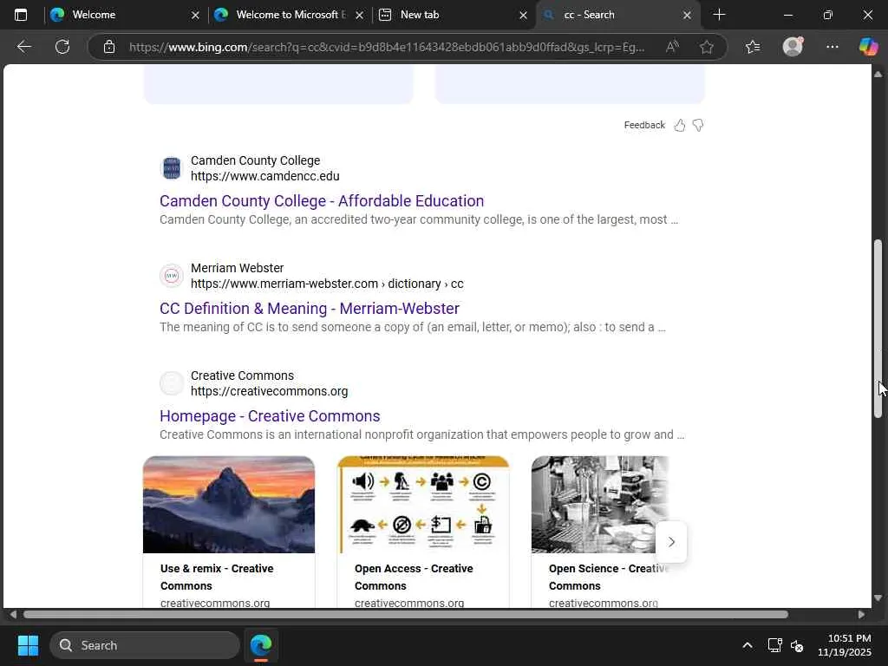
Task: Go back using the back arrow
Action: pos(23,47)
